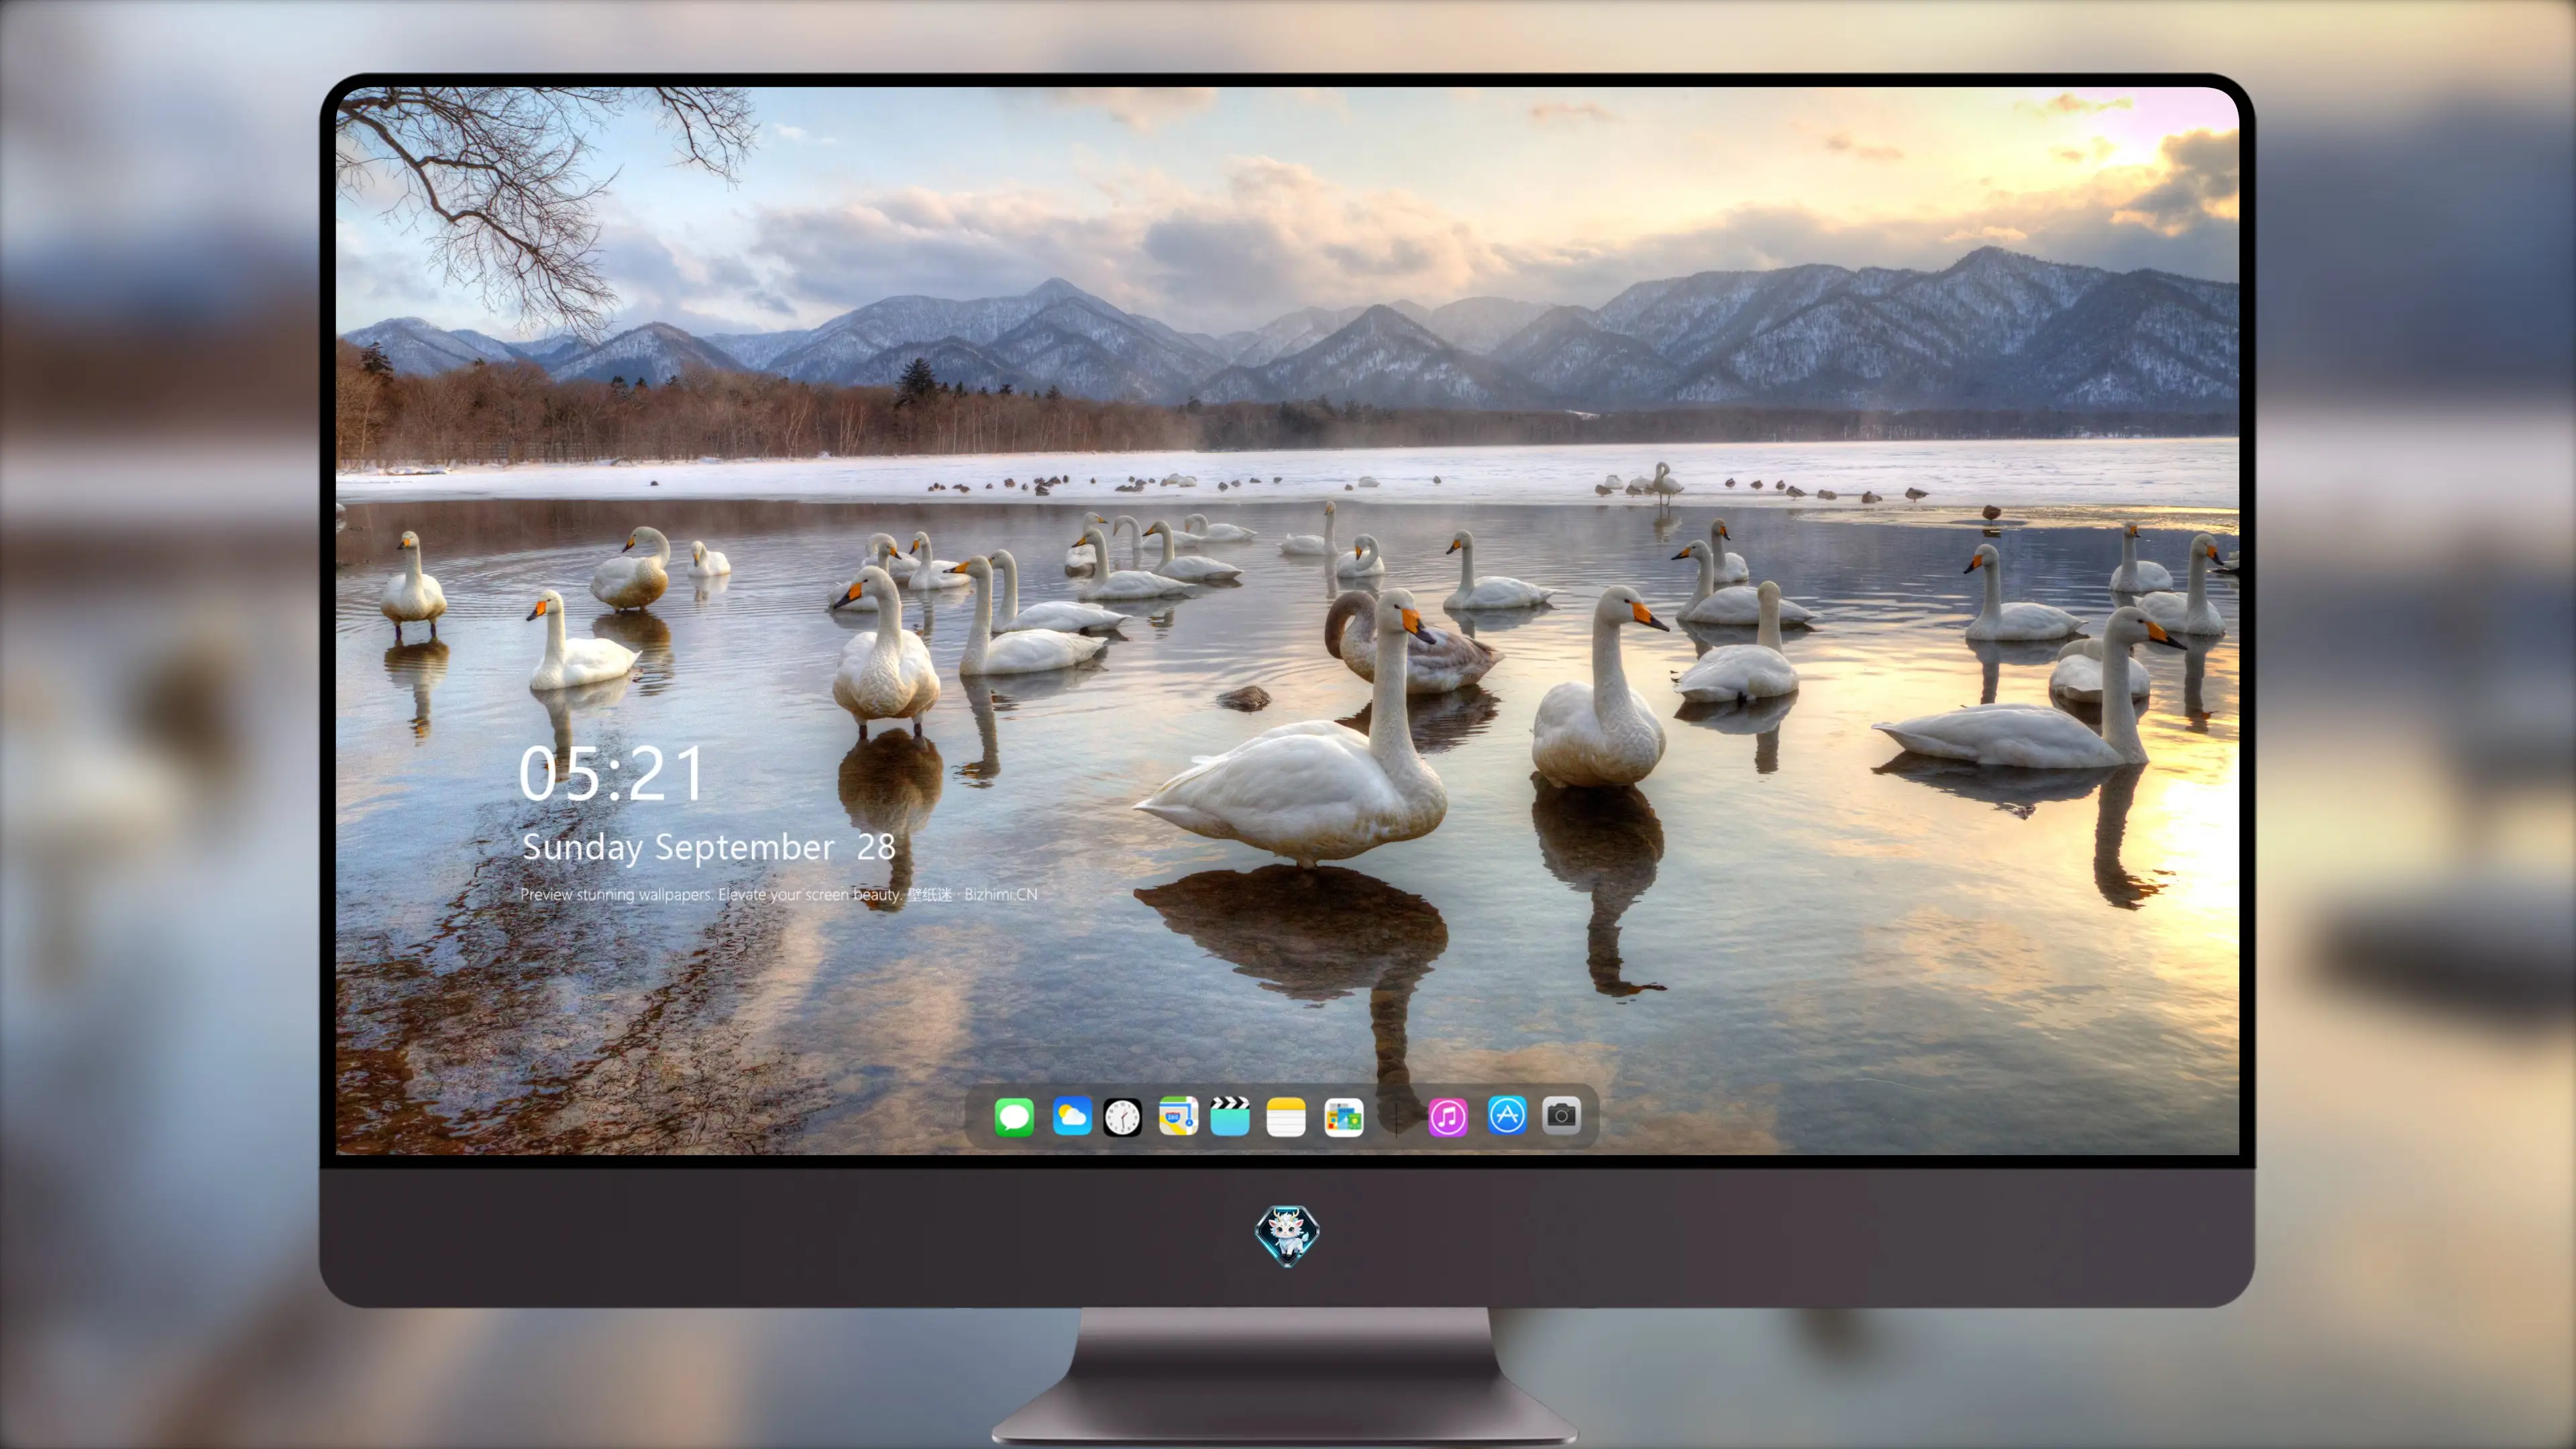Launch the Maps app from the dock
This screenshot has height=1449, width=2576.
(1178, 1116)
